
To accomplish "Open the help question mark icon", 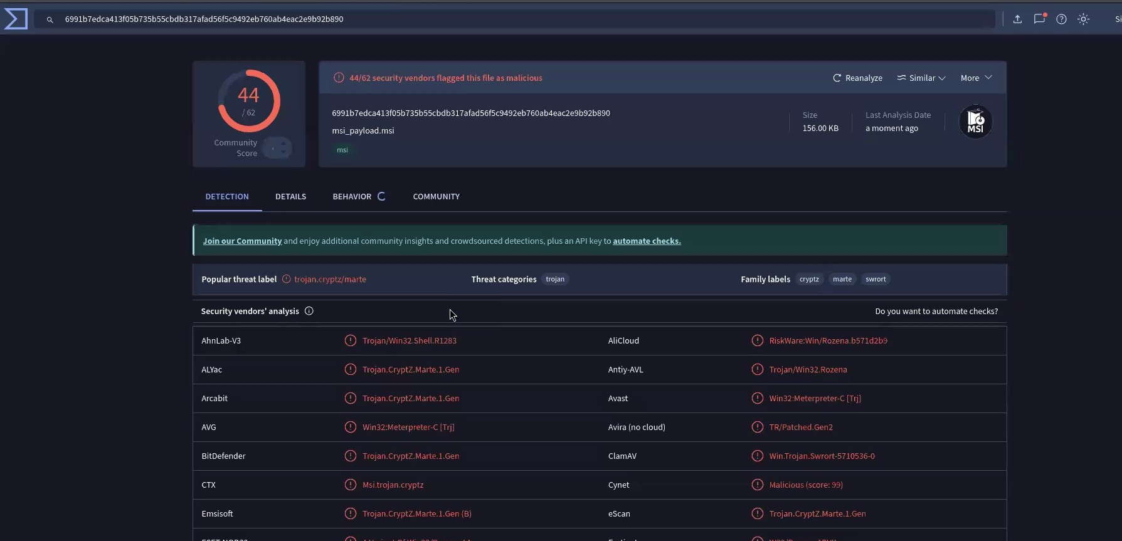I will coord(1061,19).
